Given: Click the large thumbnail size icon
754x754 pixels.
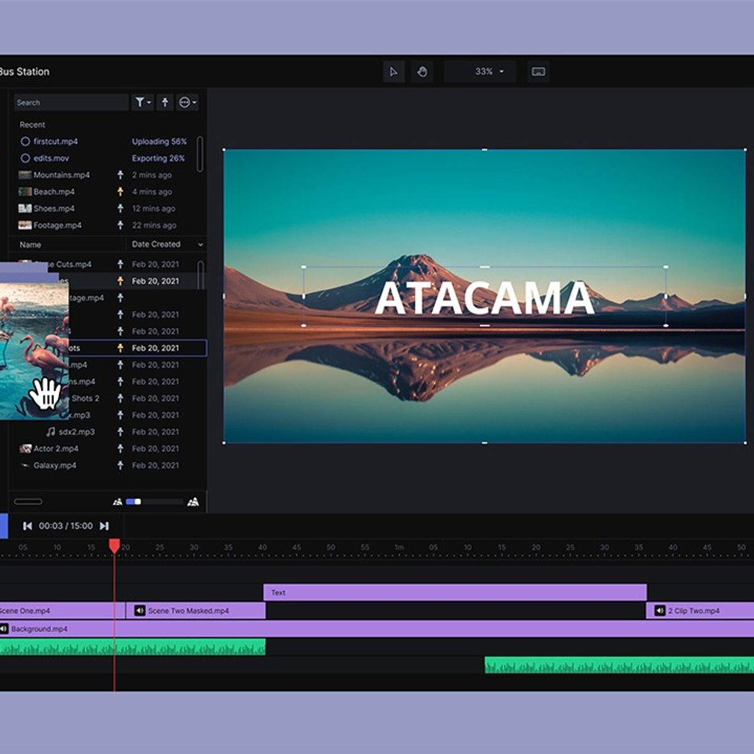Looking at the screenshot, I should 193,501.
